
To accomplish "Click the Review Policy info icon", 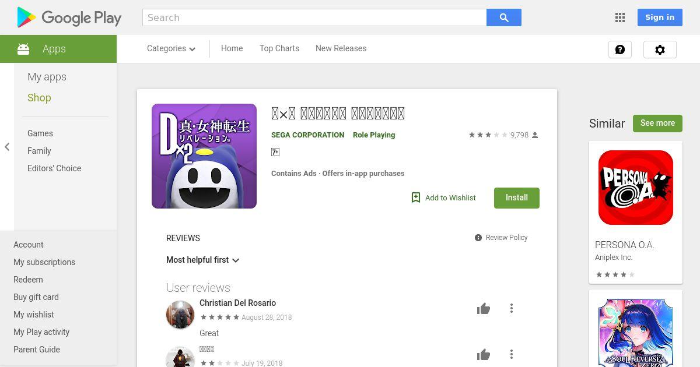I will pyautogui.click(x=478, y=238).
